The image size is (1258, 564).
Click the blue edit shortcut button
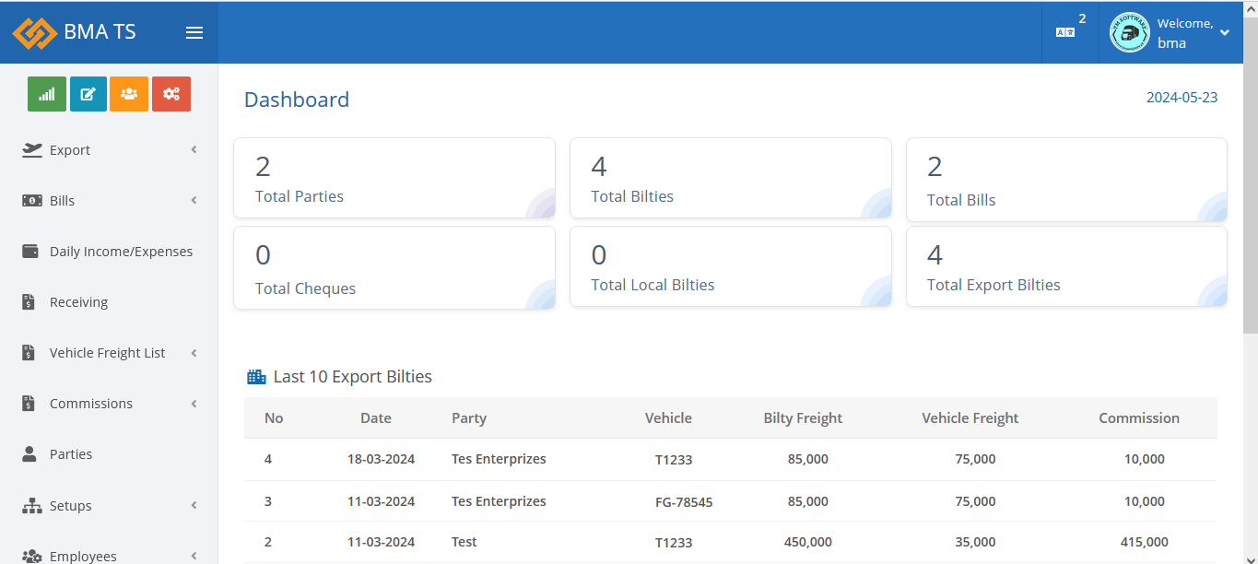88,94
